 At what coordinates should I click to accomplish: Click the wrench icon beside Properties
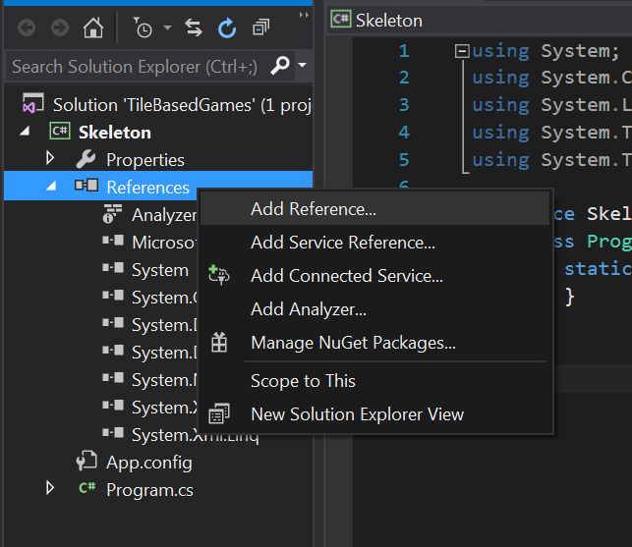(x=86, y=159)
